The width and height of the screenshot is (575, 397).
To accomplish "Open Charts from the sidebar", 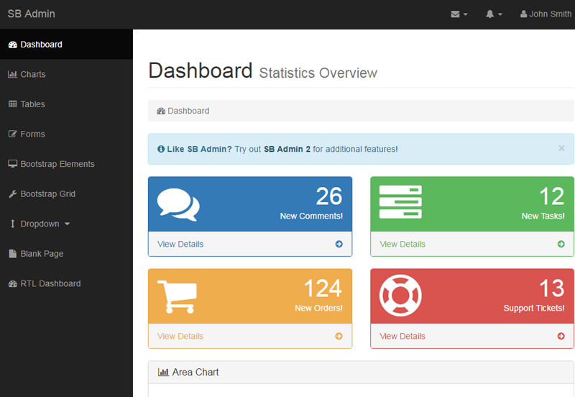I will (66, 75).
